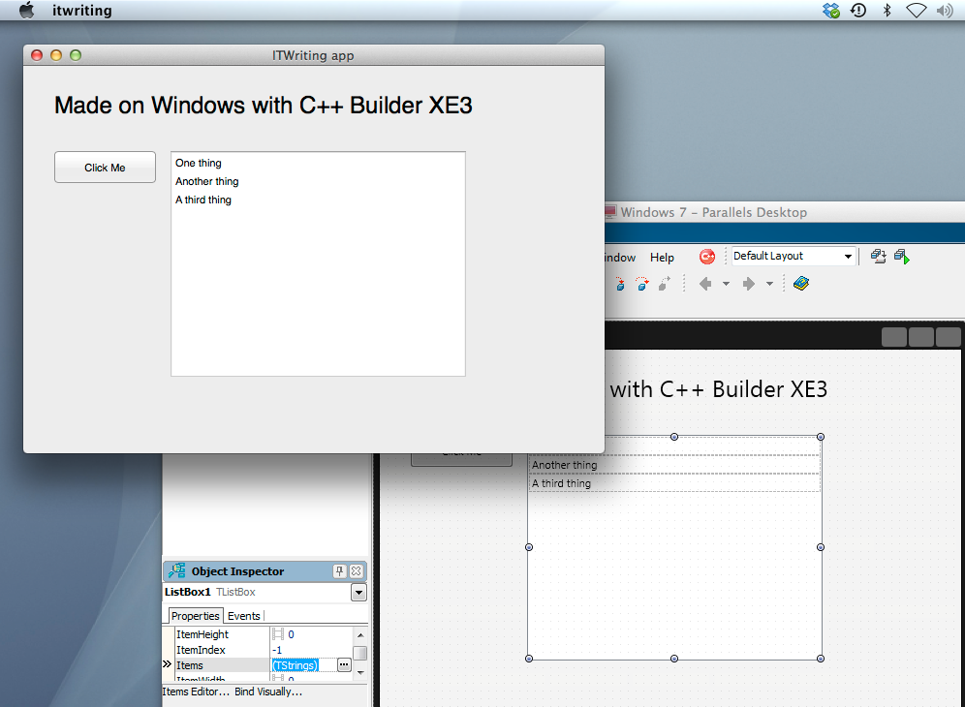Screen dimensions: 965x707
Task: Open the Bind Visually link
Action: pyautogui.click(x=268, y=692)
